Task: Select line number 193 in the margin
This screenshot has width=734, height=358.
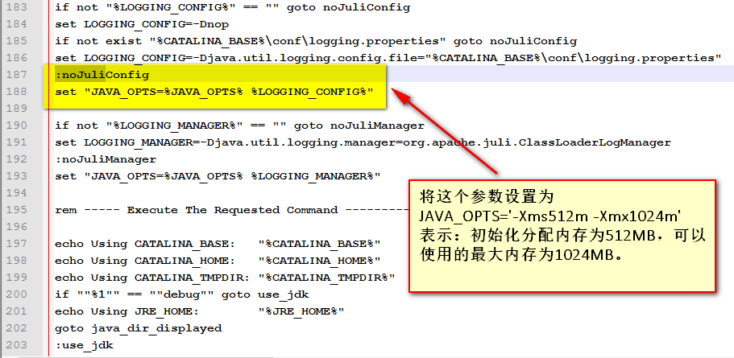Action: (17, 175)
